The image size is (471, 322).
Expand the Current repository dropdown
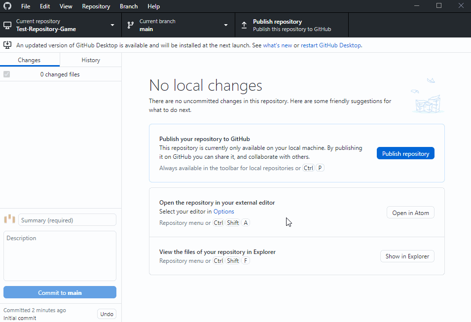112,25
